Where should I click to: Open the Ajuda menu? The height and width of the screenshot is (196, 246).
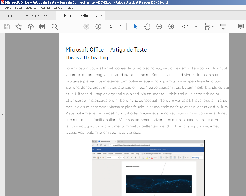[x=69, y=8]
